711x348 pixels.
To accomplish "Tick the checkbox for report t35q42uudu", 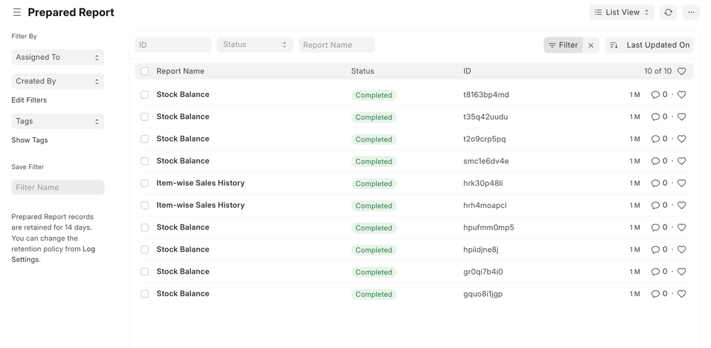I will pos(144,117).
